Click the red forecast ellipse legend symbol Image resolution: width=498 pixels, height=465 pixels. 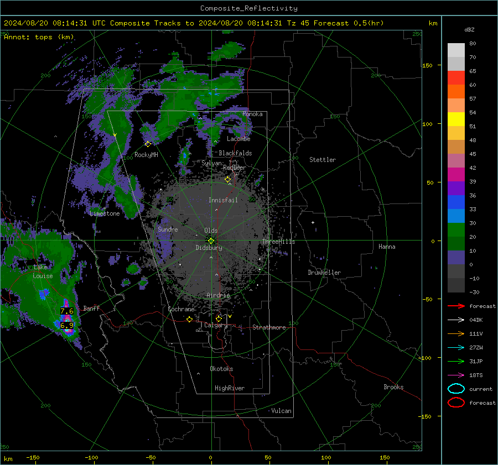pos(456,403)
